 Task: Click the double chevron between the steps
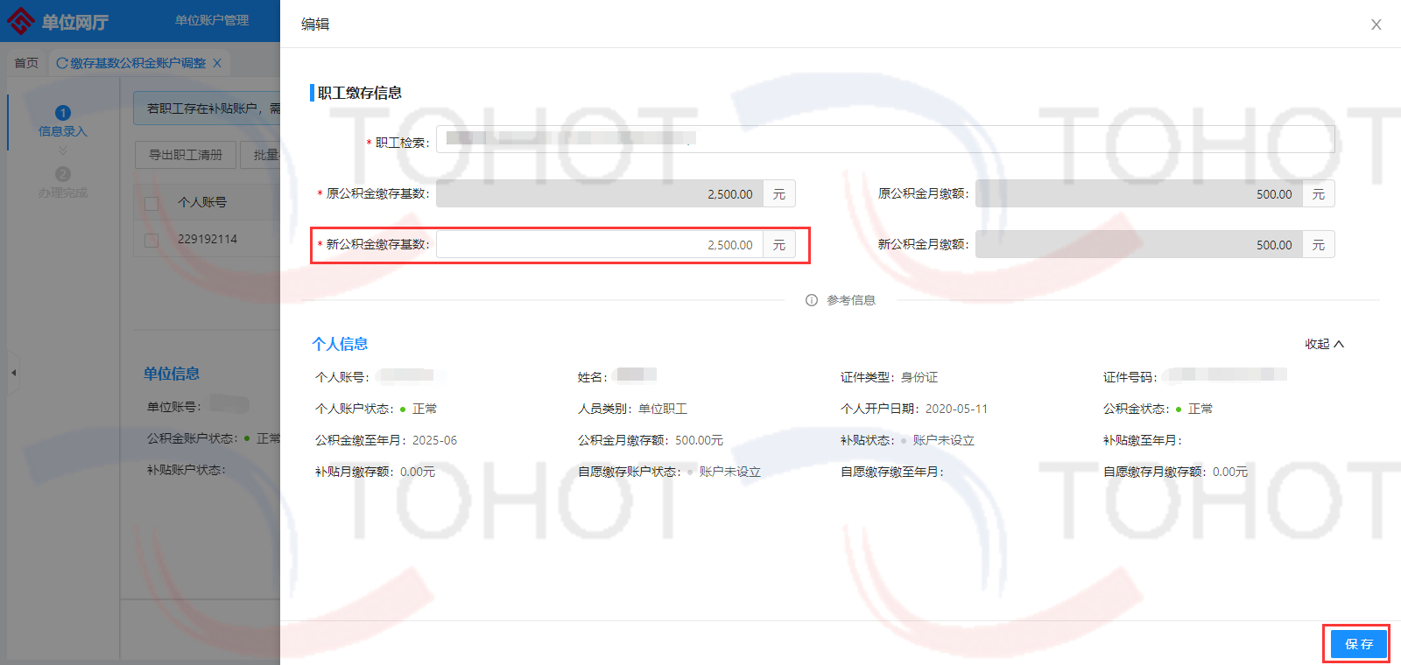coord(63,151)
